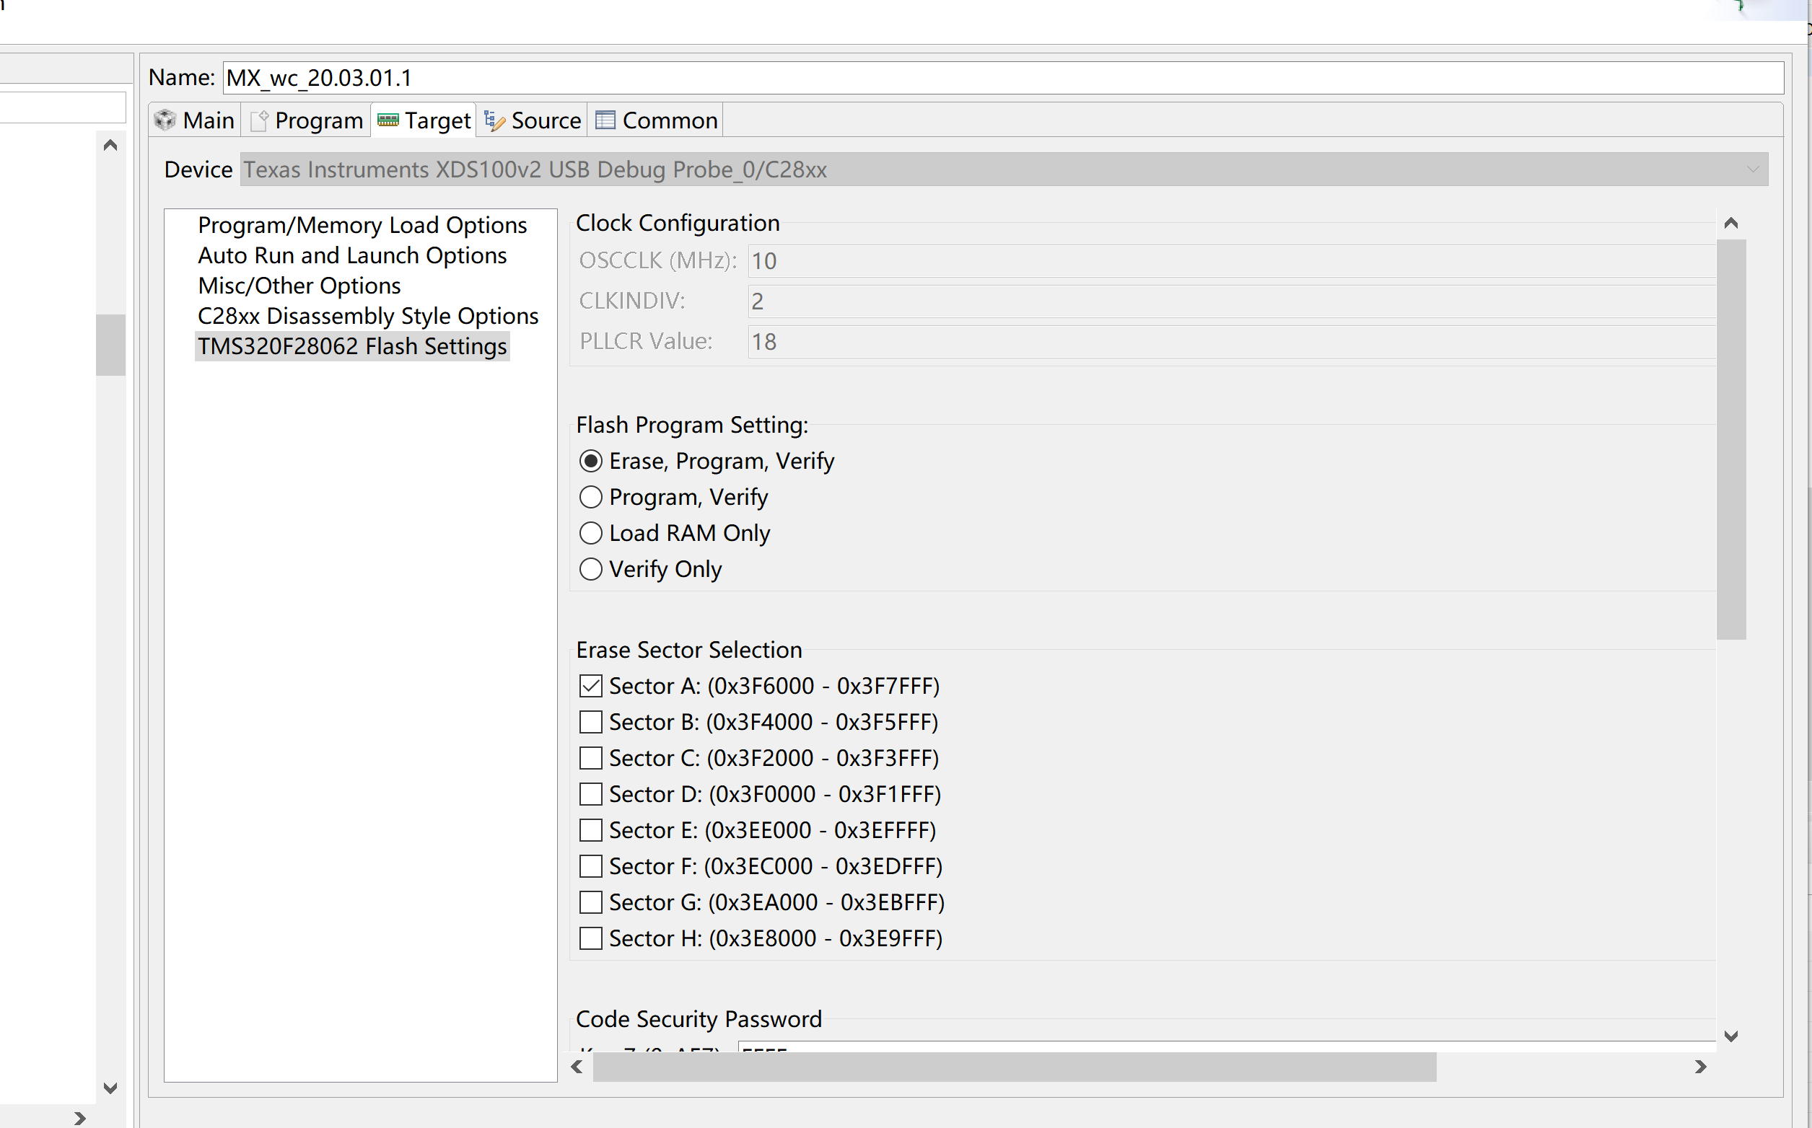Open C28xx Disassembly Style Options

click(367, 316)
